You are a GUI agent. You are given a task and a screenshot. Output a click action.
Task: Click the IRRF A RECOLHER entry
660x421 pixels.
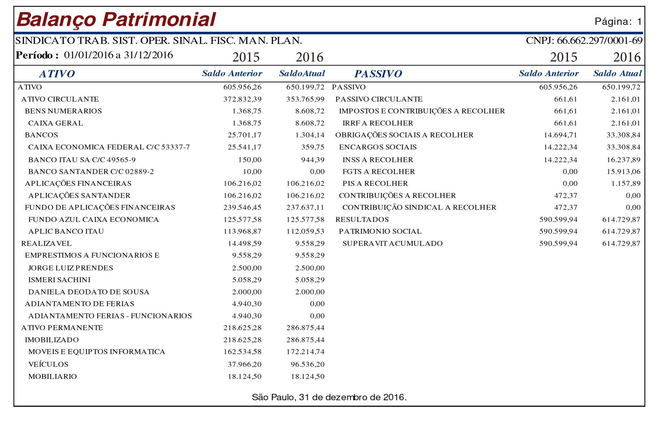point(377,123)
